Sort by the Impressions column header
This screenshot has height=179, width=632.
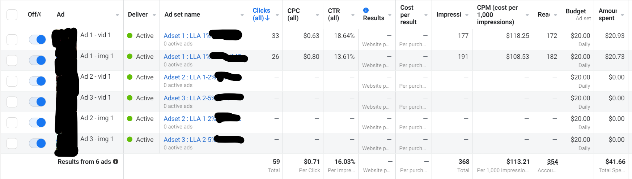[449, 14]
